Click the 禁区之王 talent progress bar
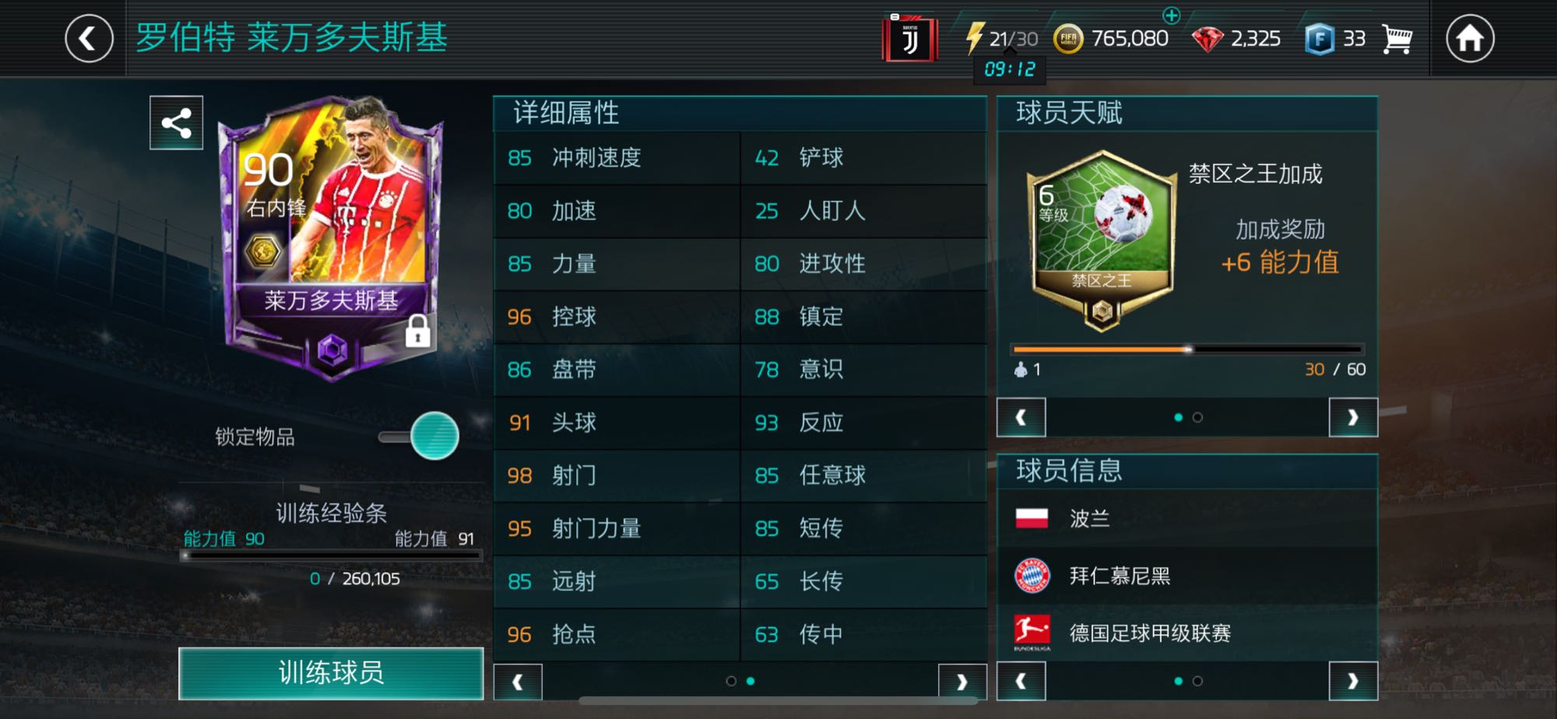The image size is (1557, 719). pyautogui.click(x=1187, y=349)
